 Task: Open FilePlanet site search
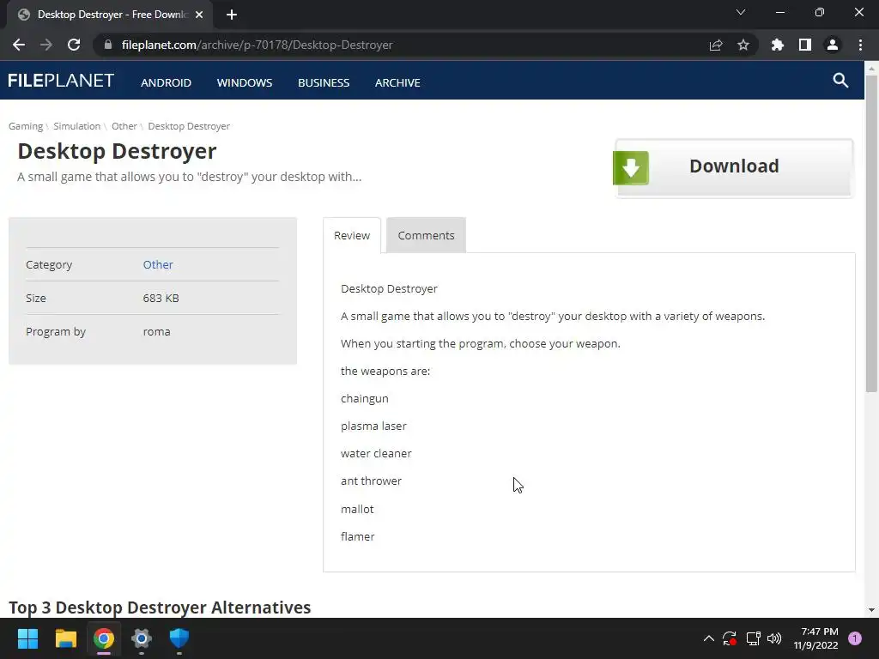[x=840, y=80]
